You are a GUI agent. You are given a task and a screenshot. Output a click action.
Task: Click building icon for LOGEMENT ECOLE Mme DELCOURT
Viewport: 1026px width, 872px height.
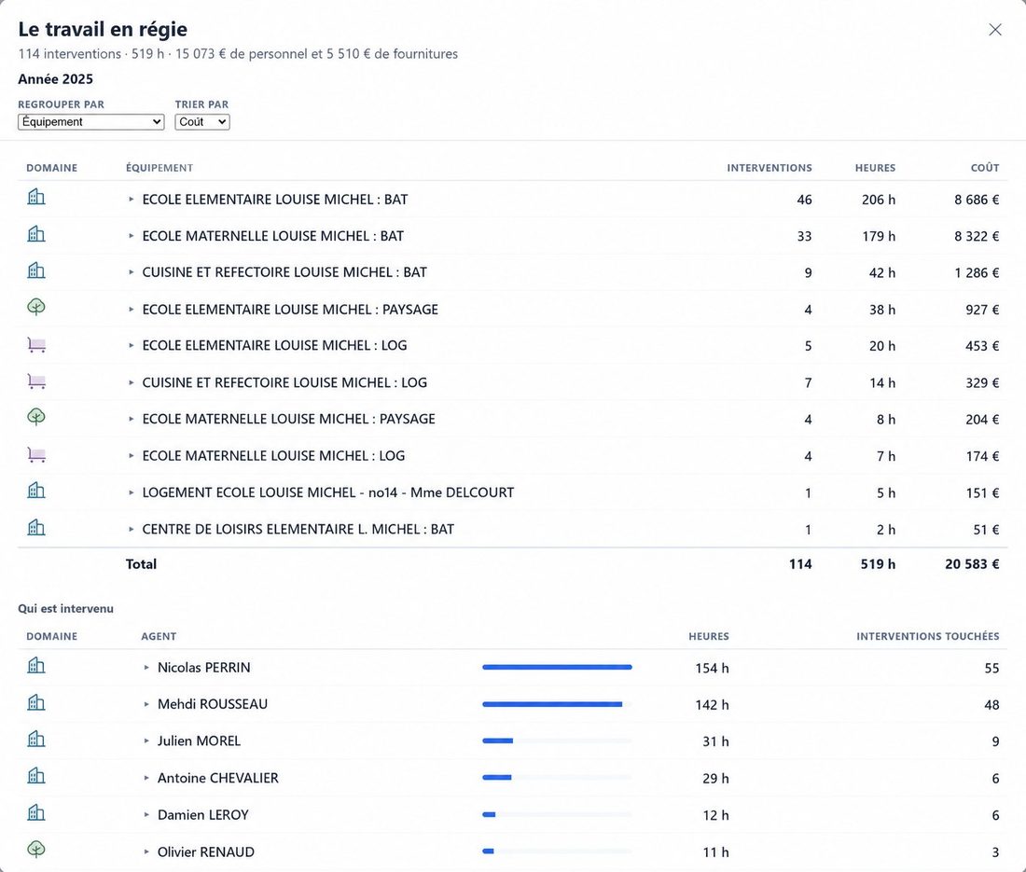coord(36,490)
